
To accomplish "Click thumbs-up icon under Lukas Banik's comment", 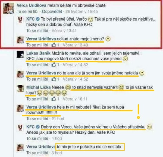I will [x=54, y=65].
